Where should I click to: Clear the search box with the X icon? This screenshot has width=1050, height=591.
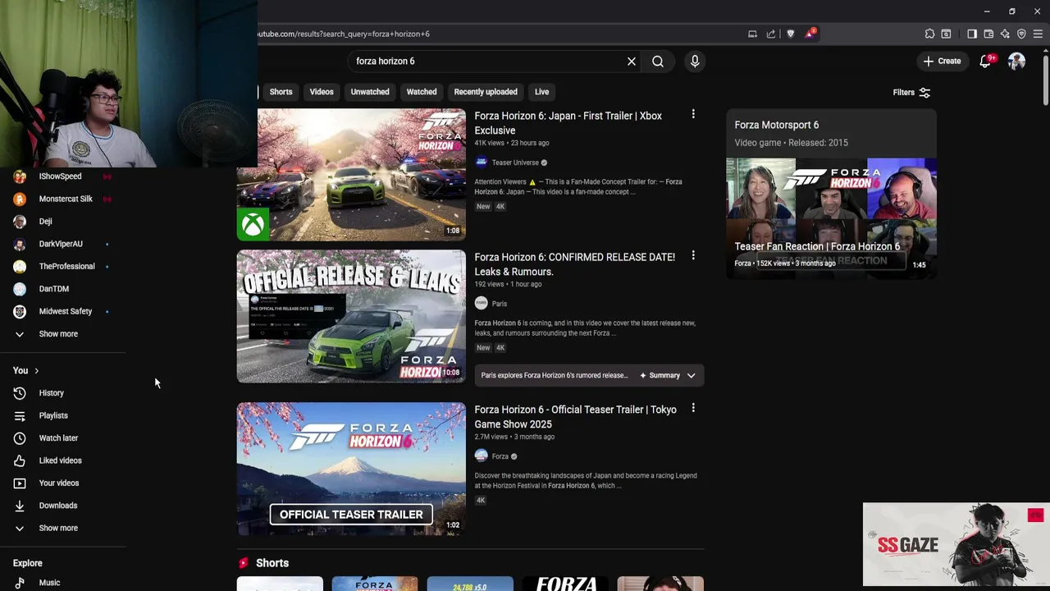coord(632,61)
